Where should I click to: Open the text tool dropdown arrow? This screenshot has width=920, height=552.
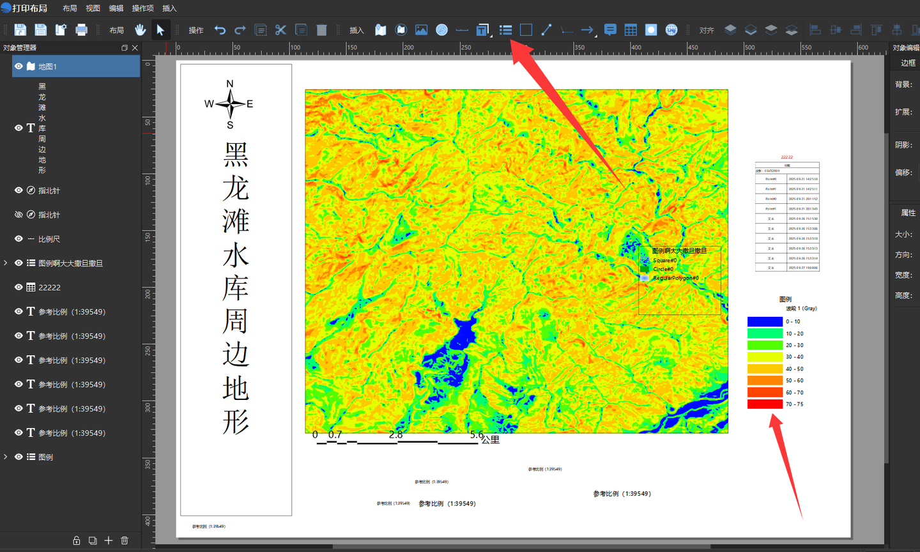(x=491, y=36)
